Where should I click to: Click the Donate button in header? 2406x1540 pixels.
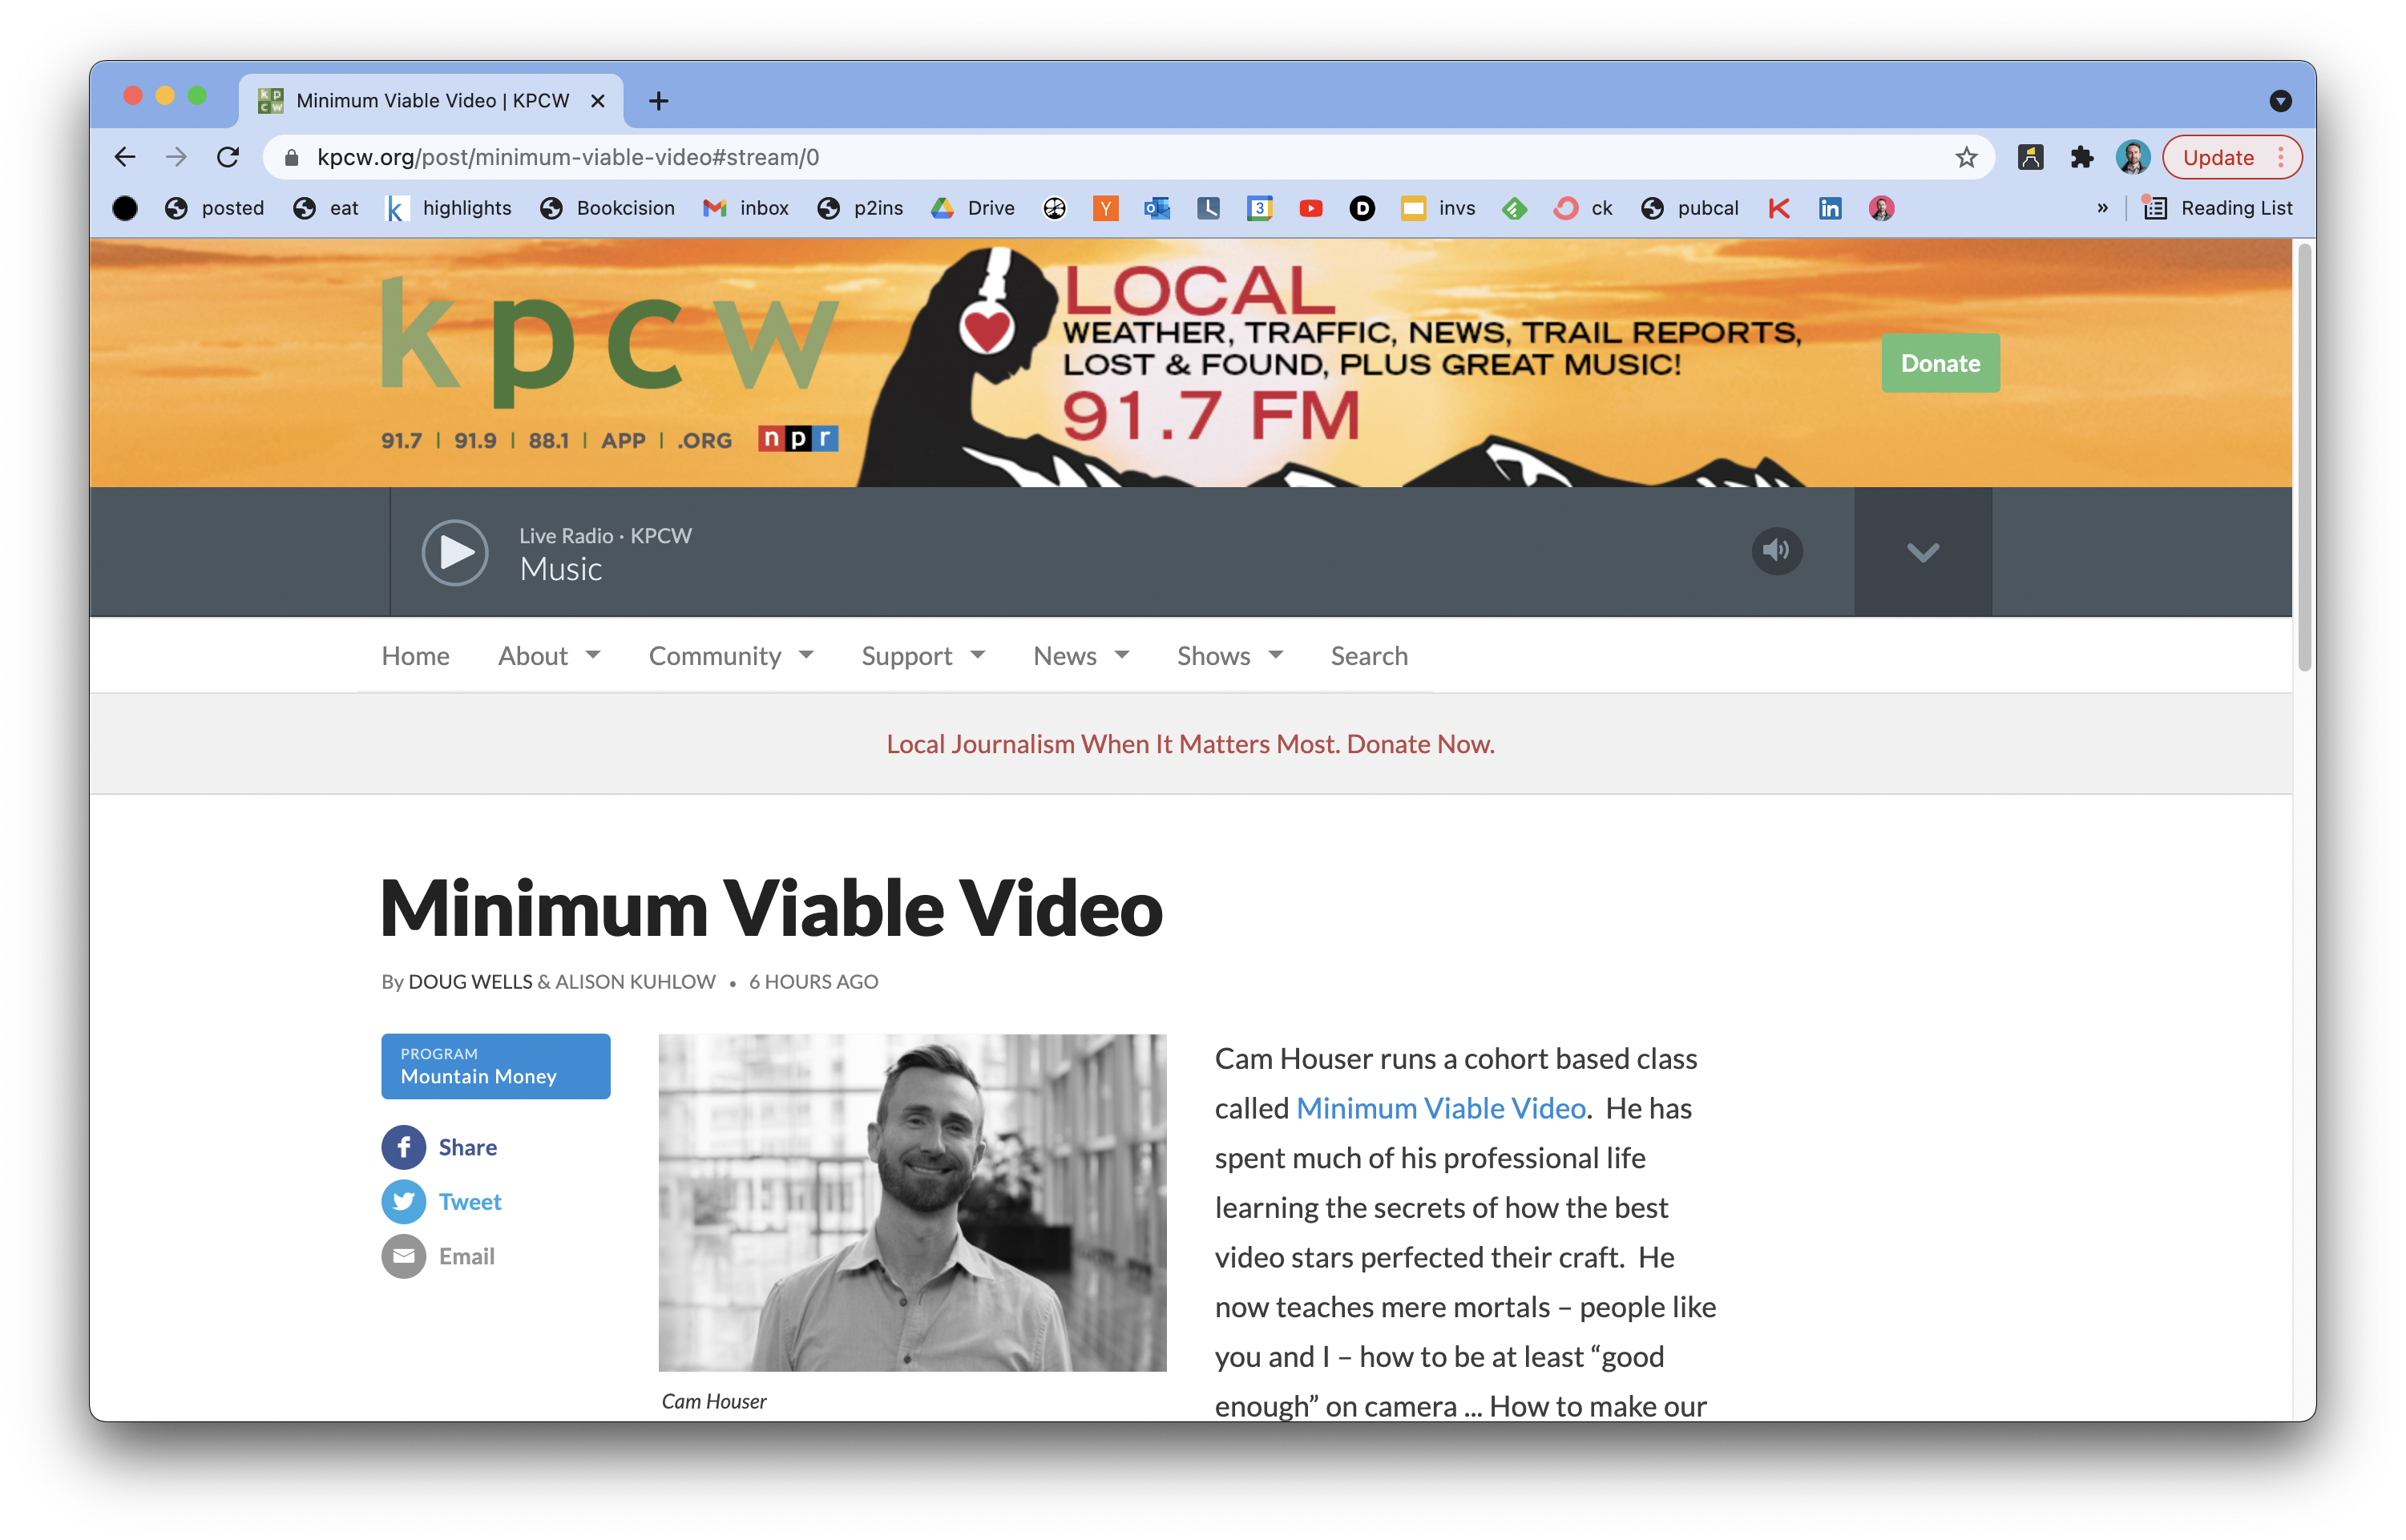1940,361
